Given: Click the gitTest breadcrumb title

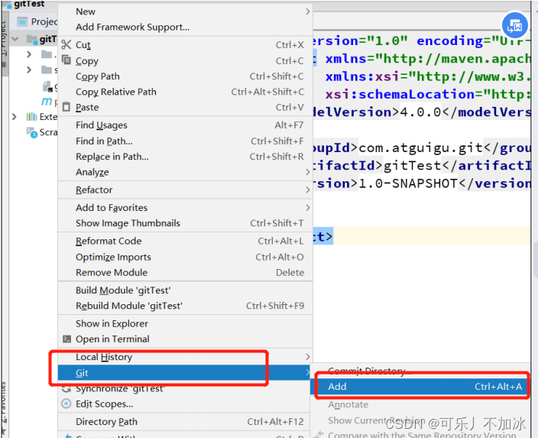Looking at the screenshot, I should click(29, 4).
